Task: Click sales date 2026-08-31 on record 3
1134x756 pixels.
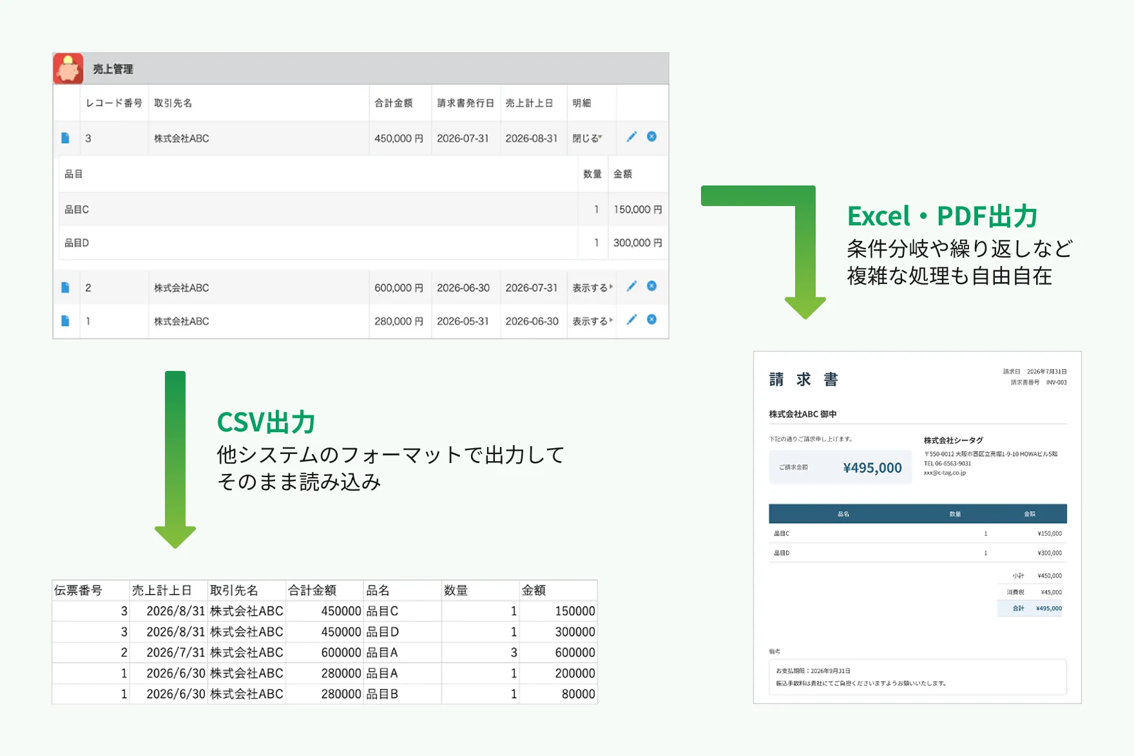Action: click(x=532, y=138)
